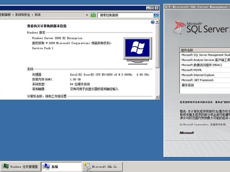Click the 1.00 GB installed memory value
This screenshot has width=230, height=172.
tap(75, 79)
